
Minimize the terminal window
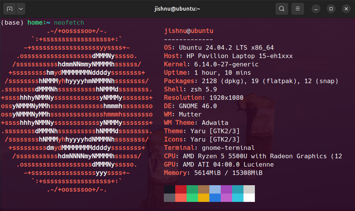click(316, 9)
